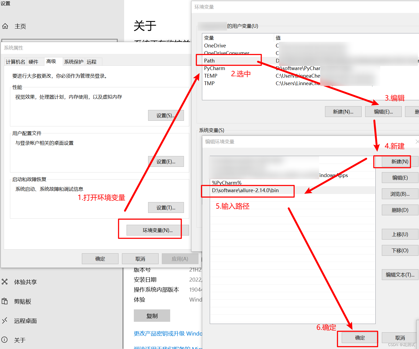Image resolution: width=419 pixels, height=349 pixels.
Task: Click the 值 column header
Action: click(x=346, y=38)
